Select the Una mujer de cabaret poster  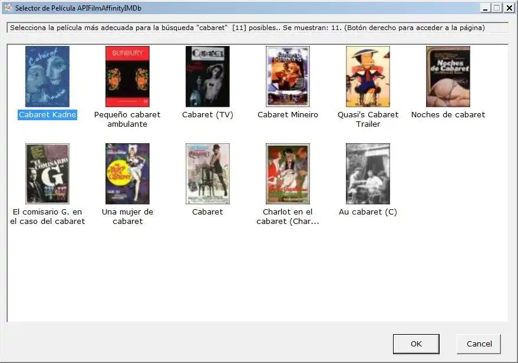coord(127,174)
